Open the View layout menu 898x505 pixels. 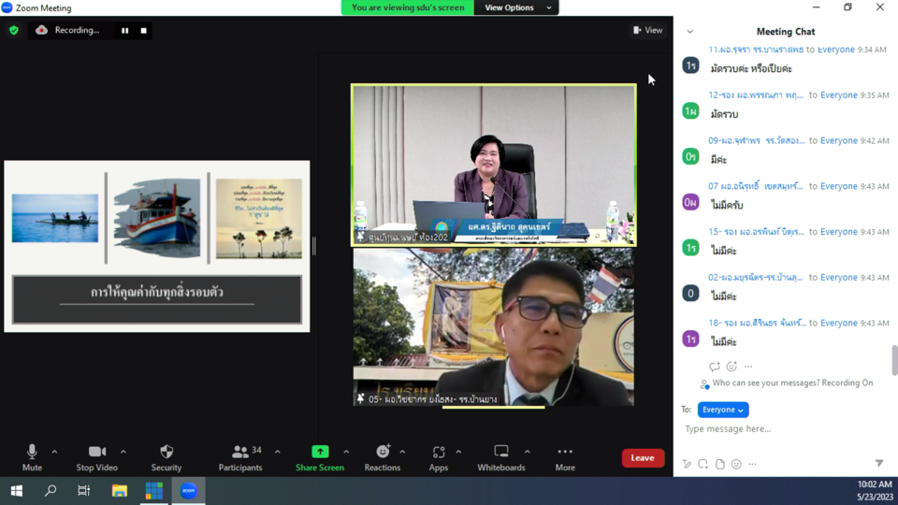(x=647, y=30)
